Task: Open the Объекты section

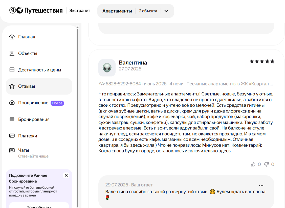Action: coord(39,53)
